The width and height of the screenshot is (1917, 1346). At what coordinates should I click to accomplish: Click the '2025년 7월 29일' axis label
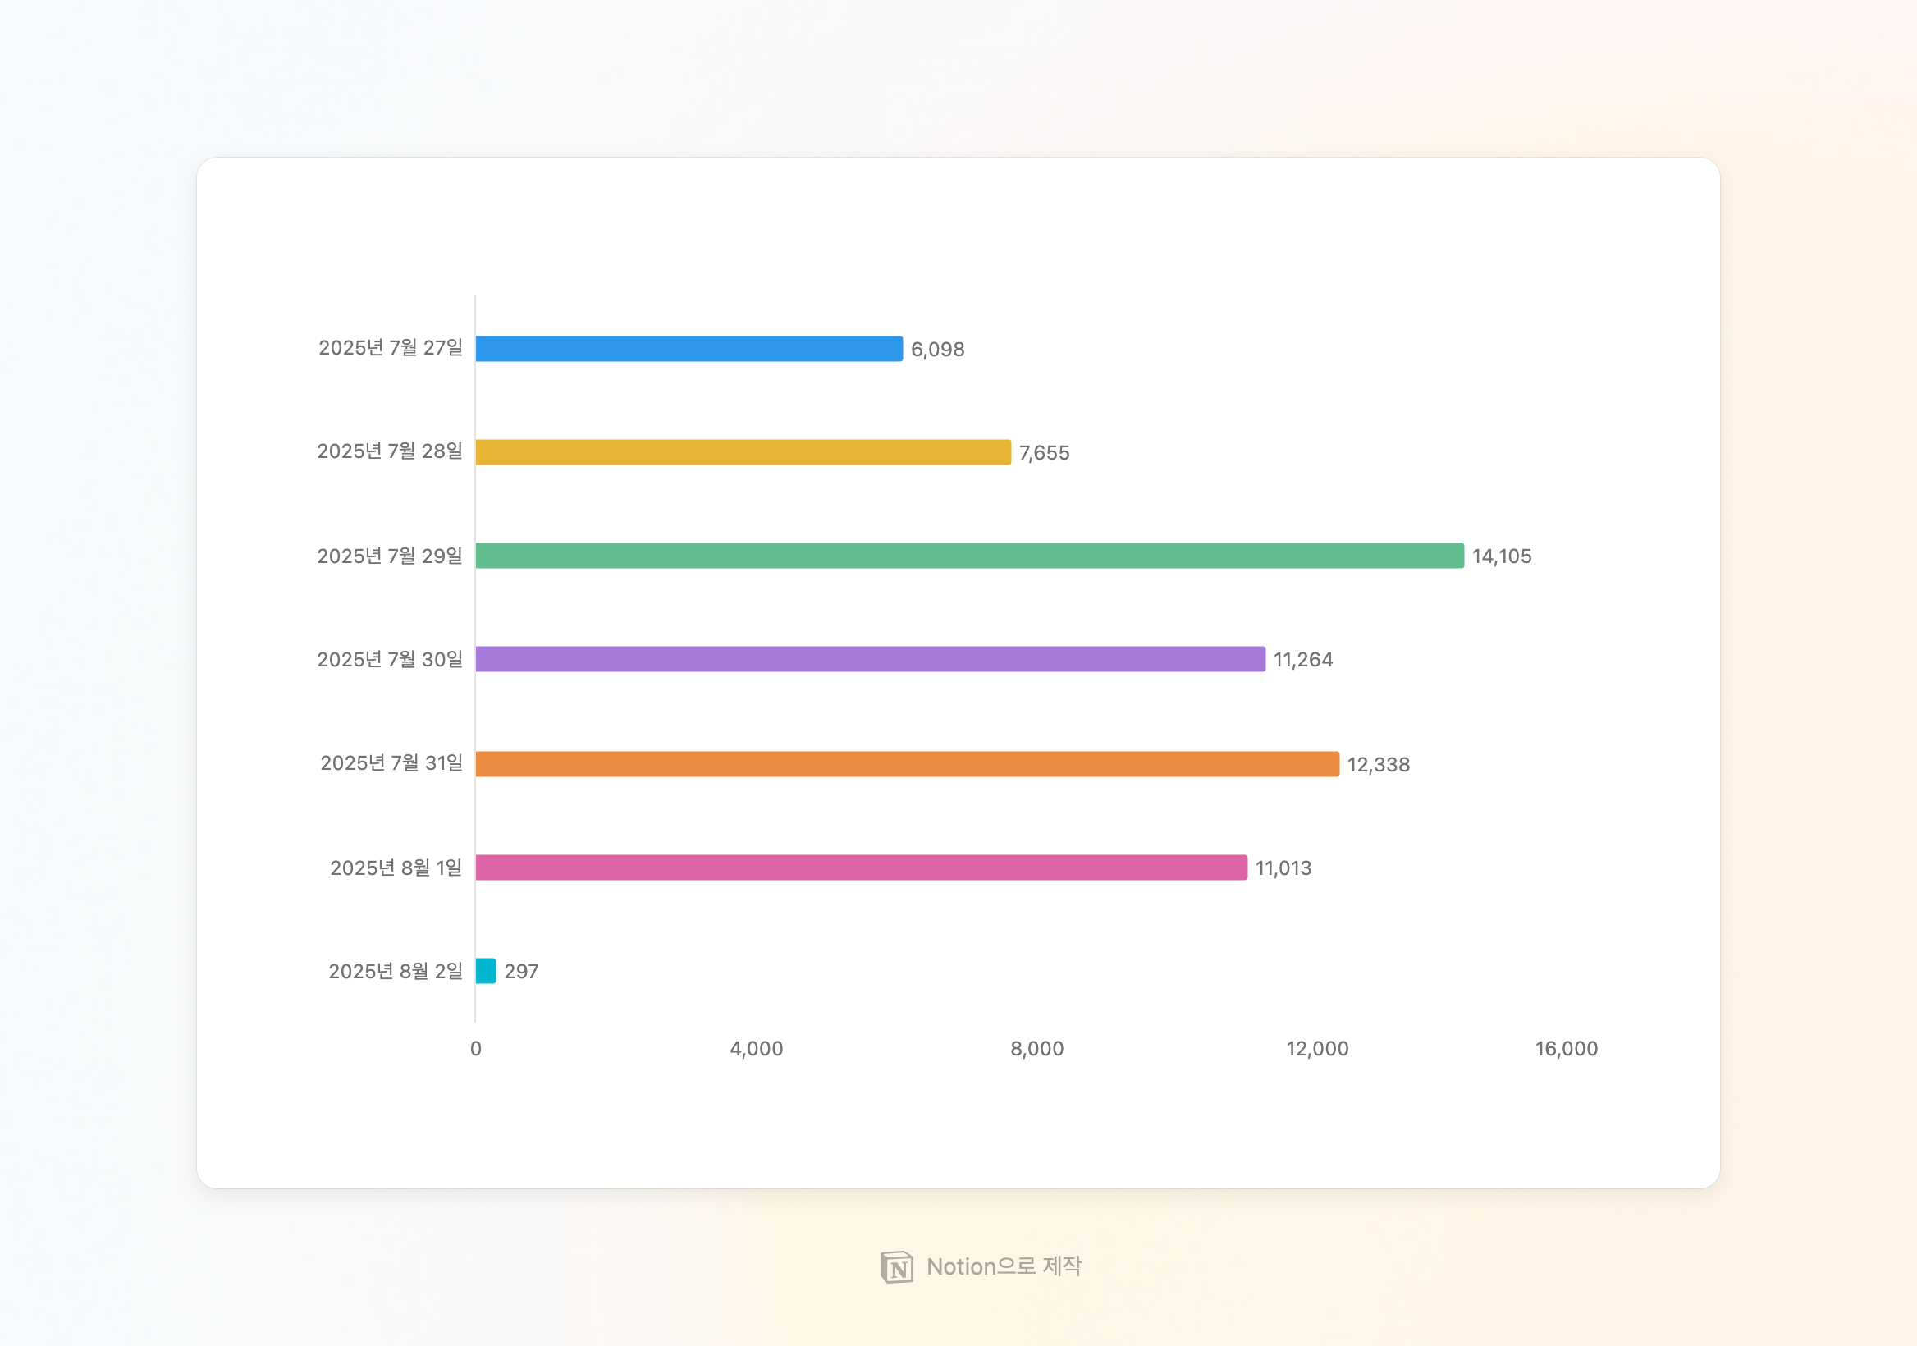[x=389, y=556]
